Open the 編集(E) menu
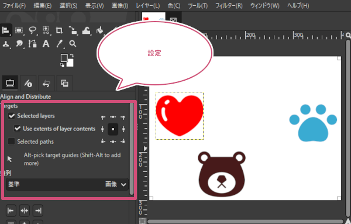This screenshot has height=224, width=351. (43, 6)
